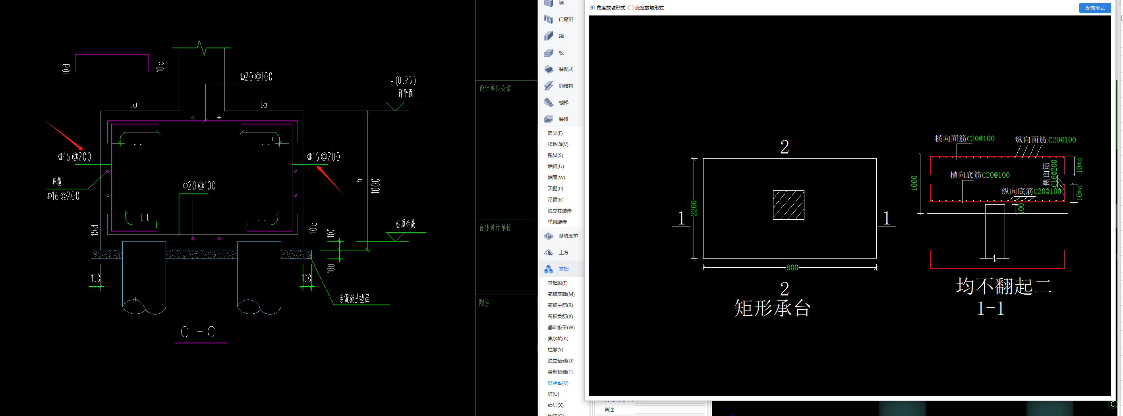Click the 环箍 annotation in C-C drawing
The image size is (1123, 416).
pyautogui.click(x=57, y=182)
